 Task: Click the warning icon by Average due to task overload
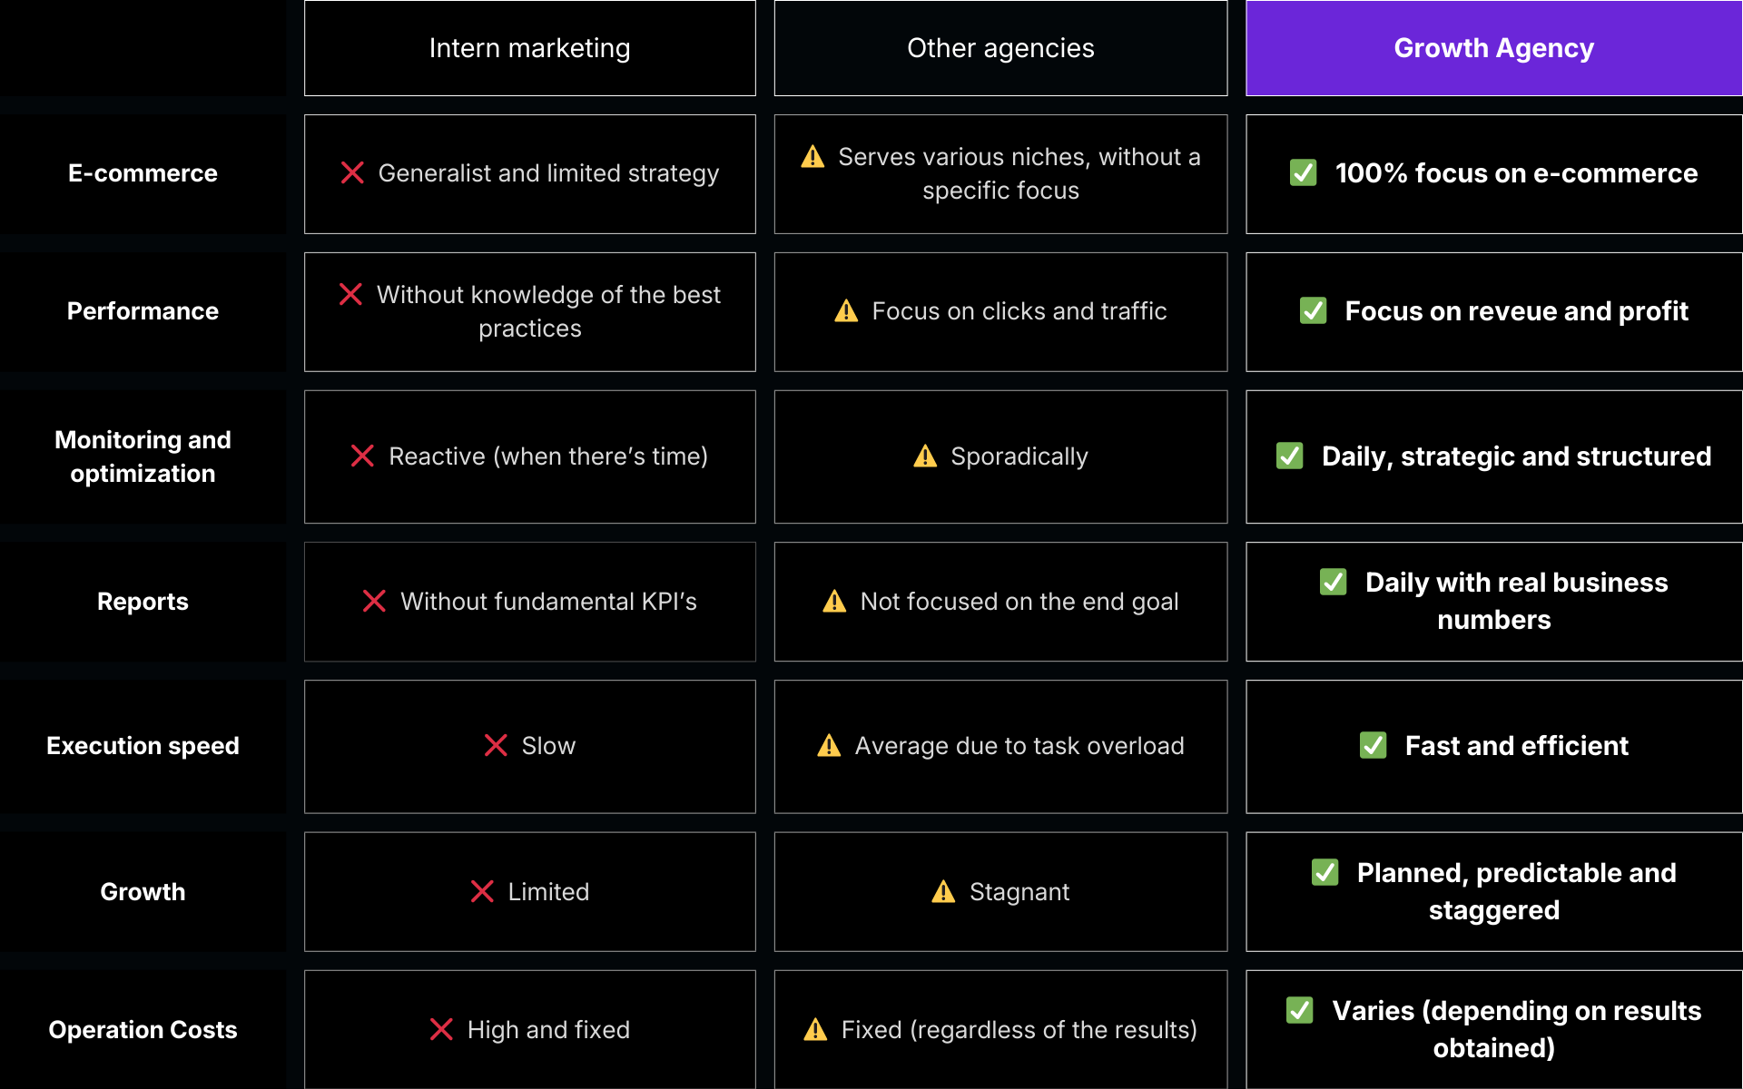tap(829, 746)
